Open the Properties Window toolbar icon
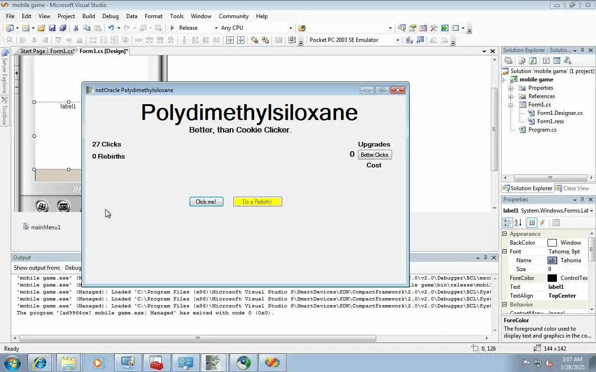Screen dimensions: 596x372 [x=413, y=28]
